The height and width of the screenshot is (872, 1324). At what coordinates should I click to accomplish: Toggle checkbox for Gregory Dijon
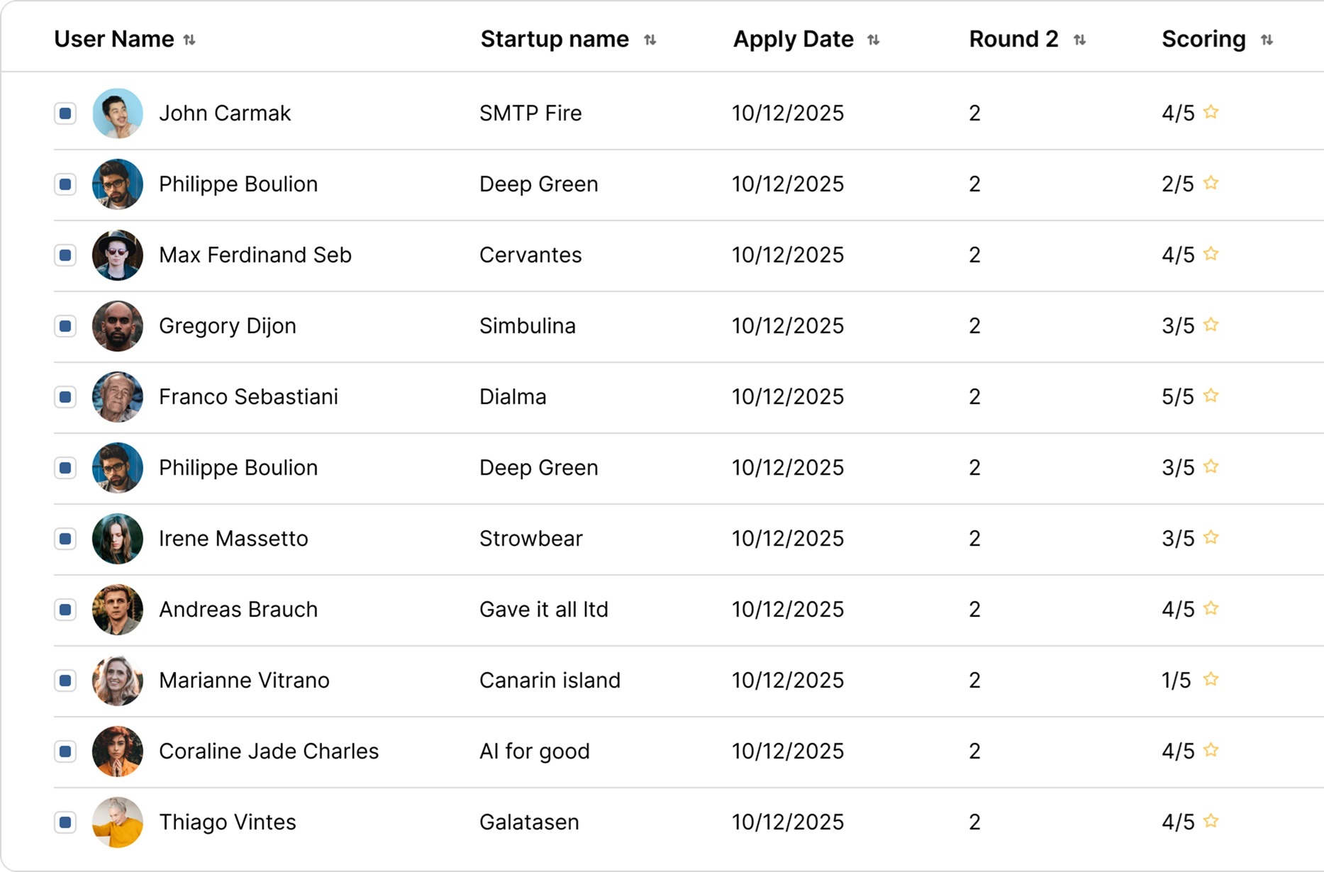[x=65, y=326]
